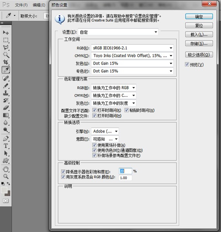Toggle 粘贴时询问(W) checkbox
221x232 pixels.
[126, 110]
